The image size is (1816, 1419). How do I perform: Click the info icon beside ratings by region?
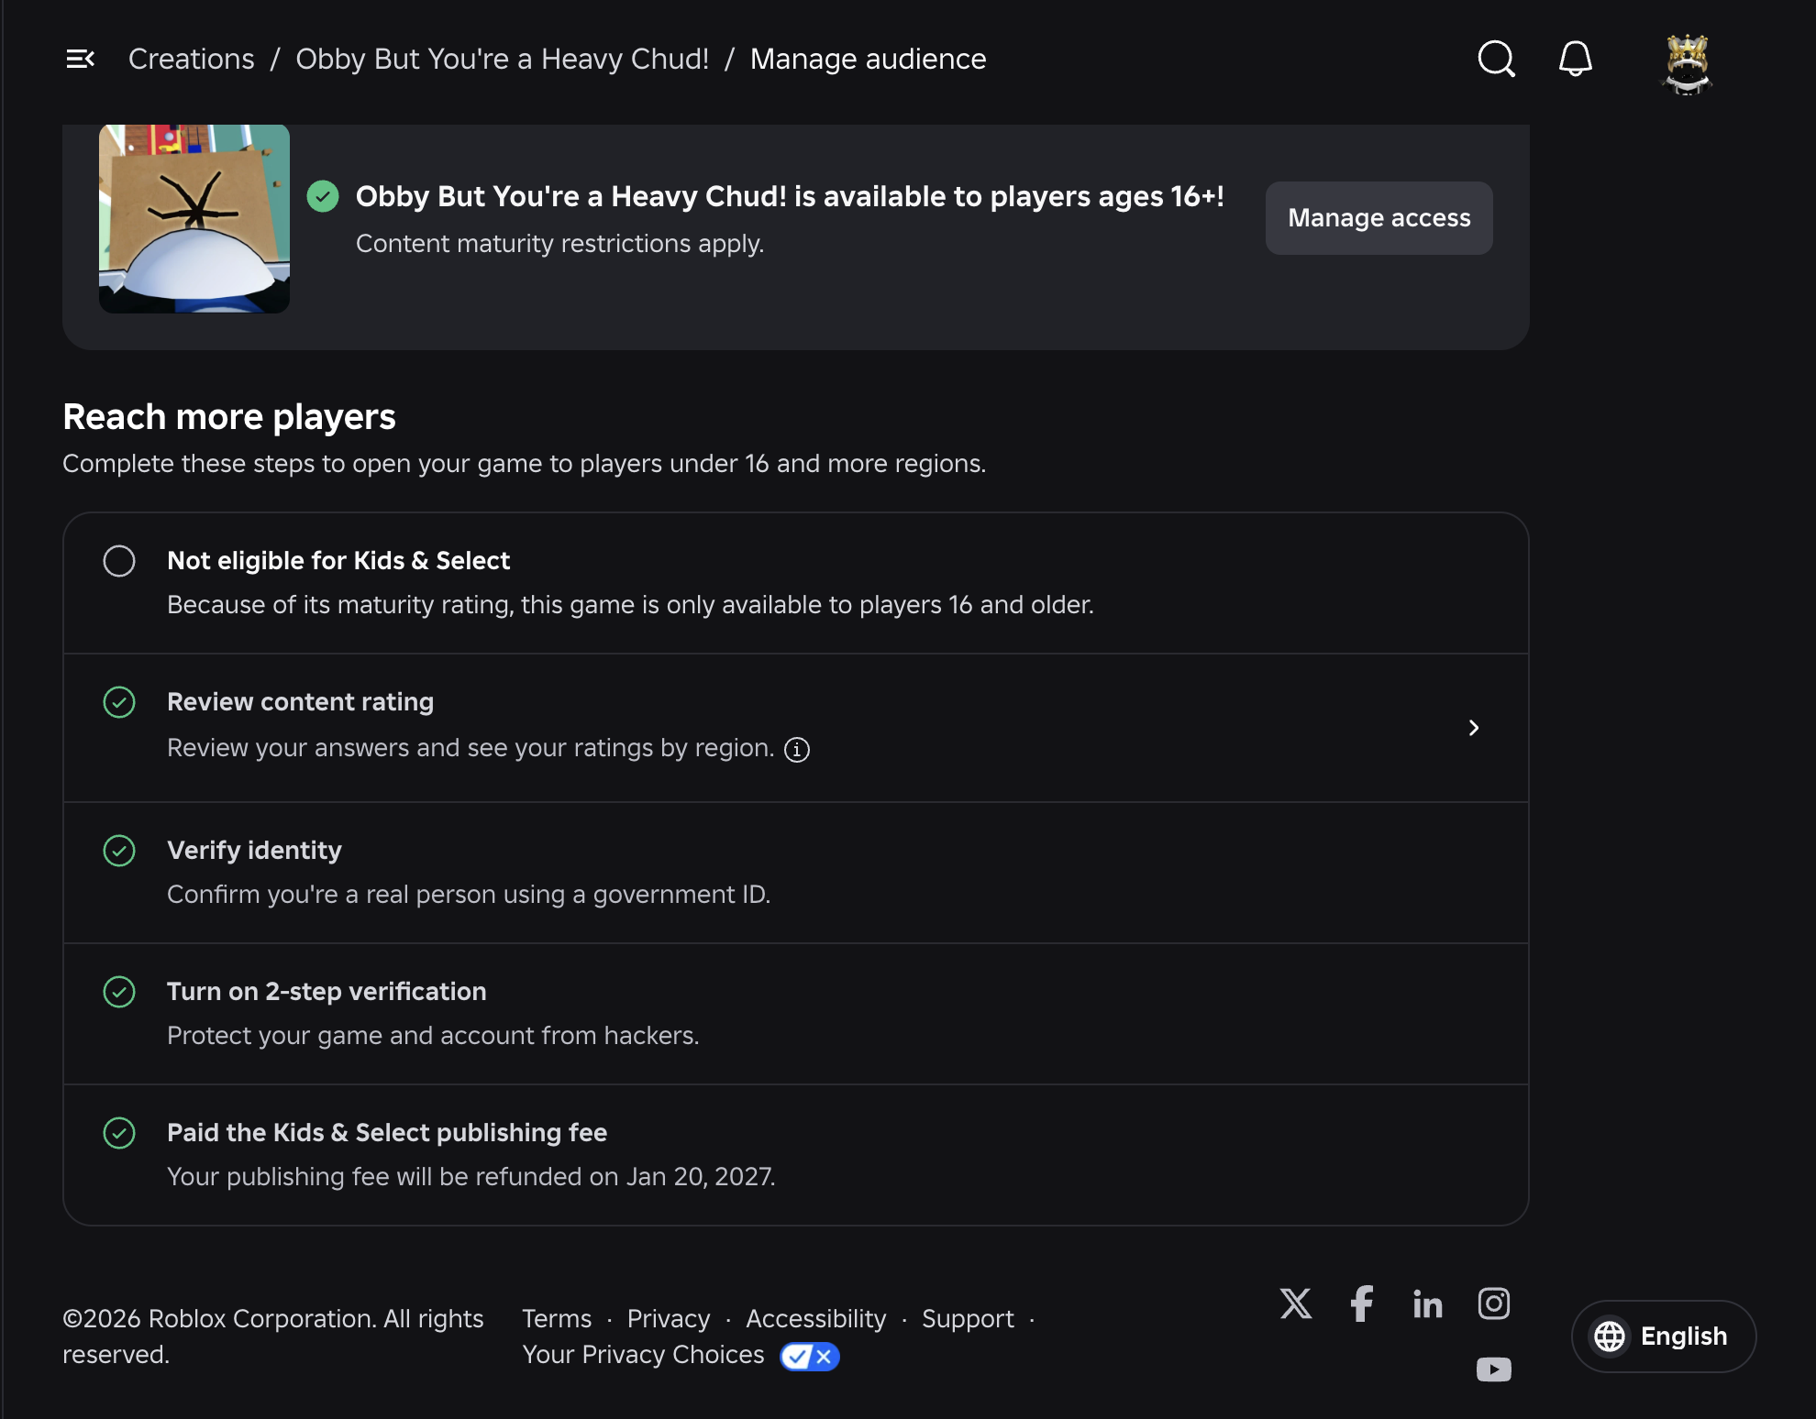coord(797,750)
